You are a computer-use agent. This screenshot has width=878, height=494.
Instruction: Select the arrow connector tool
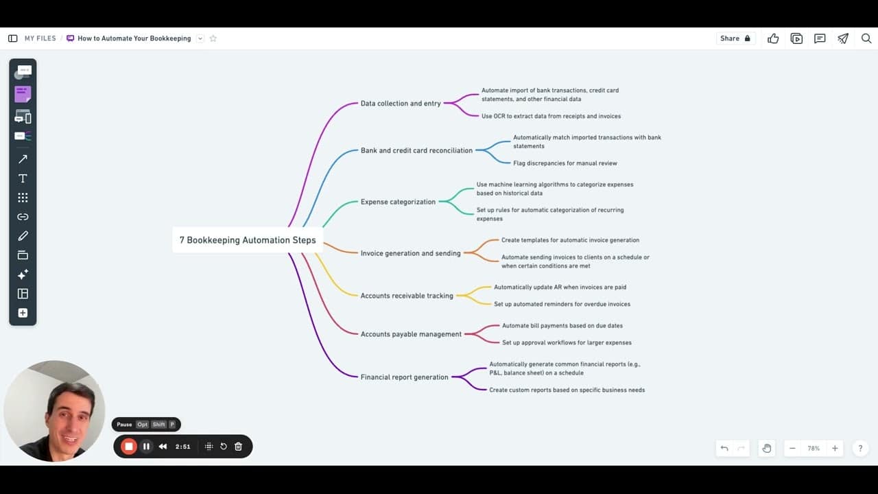pyautogui.click(x=23, y=159)
